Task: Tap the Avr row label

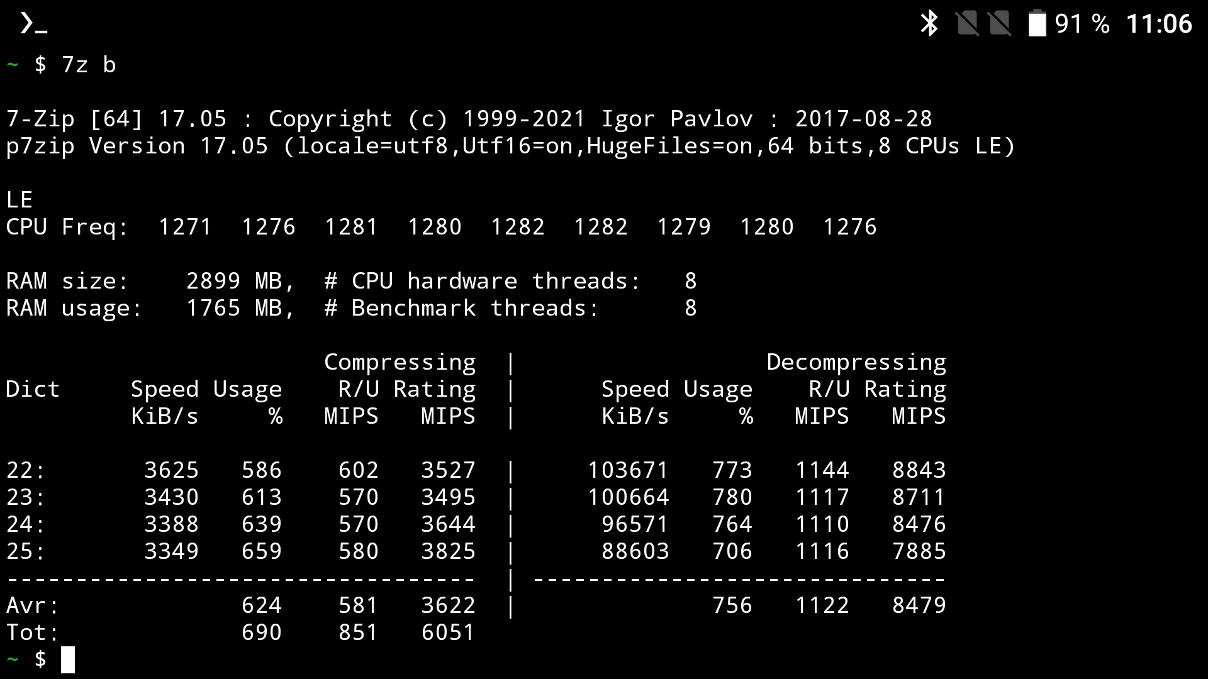Action: click(x=33, y=605)
